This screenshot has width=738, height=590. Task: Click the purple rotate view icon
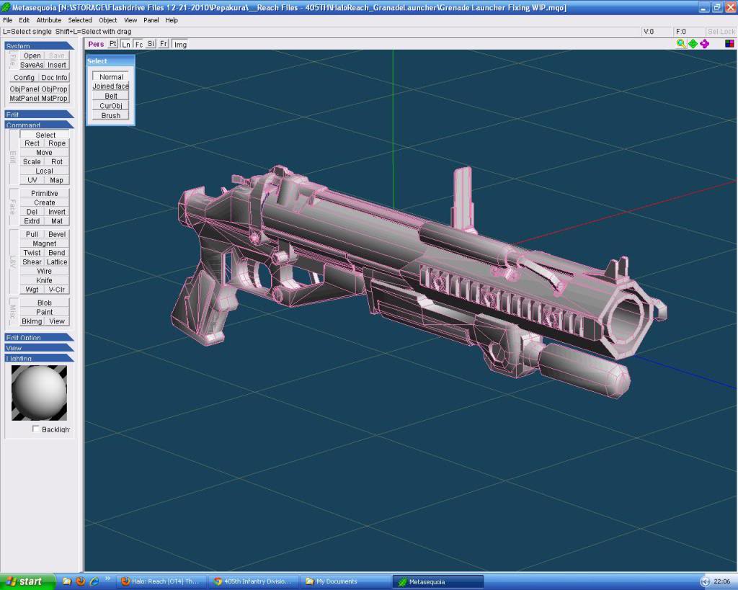pos(705,44)
